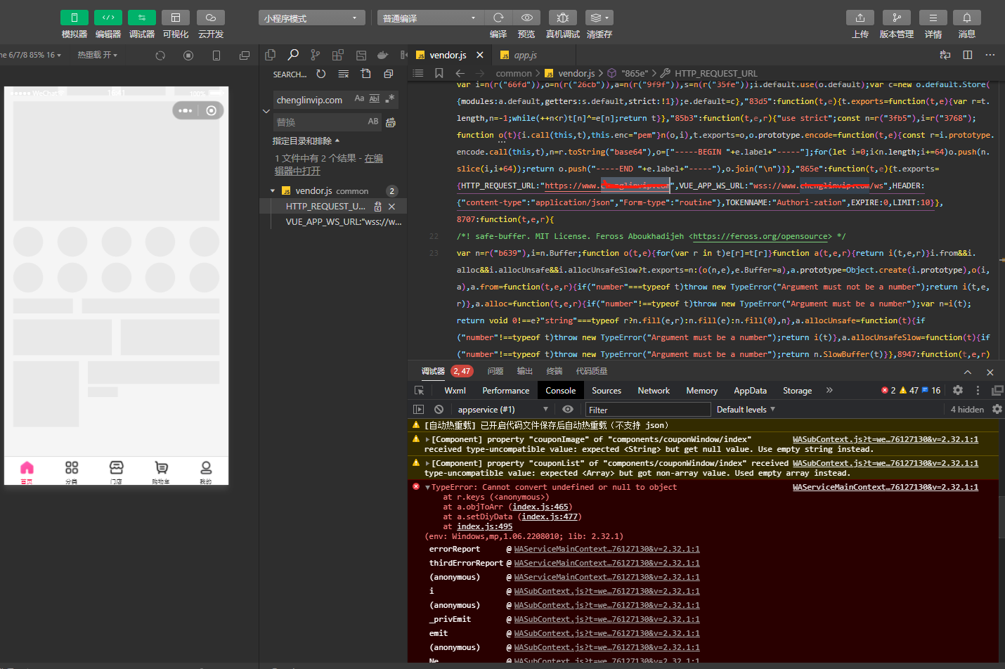The image size is (1005, 669).
Task: Open the Source Control branch icon
Action: click(316, 55)
